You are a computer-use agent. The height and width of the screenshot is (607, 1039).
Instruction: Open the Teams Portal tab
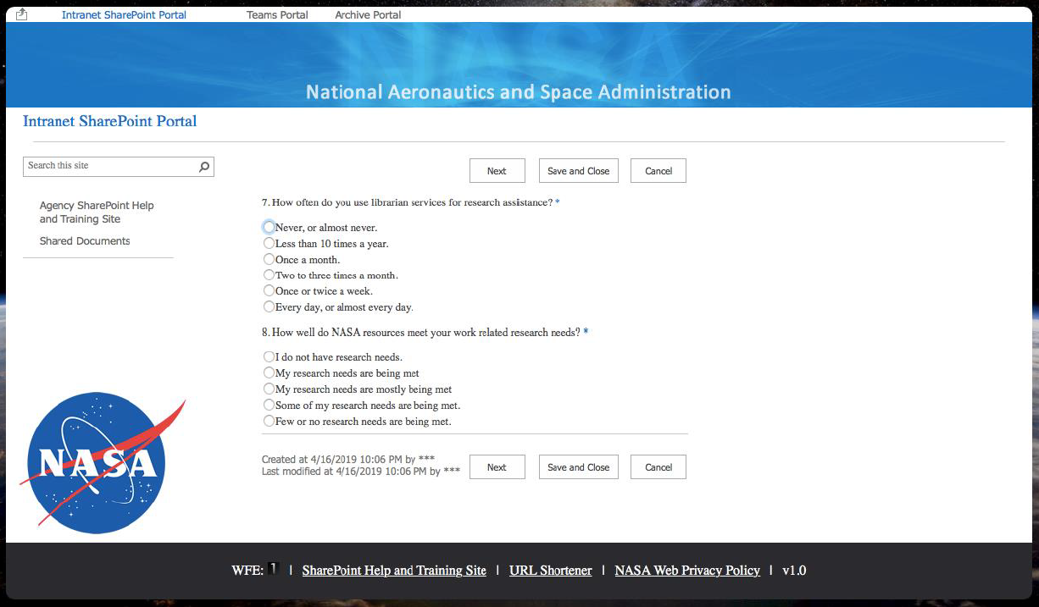277,15
